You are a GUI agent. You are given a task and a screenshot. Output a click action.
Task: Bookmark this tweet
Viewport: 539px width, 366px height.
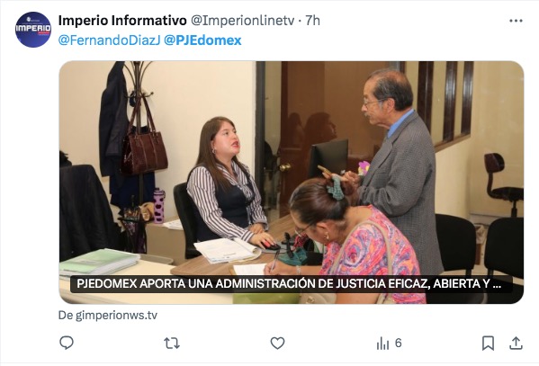point(488,343)
